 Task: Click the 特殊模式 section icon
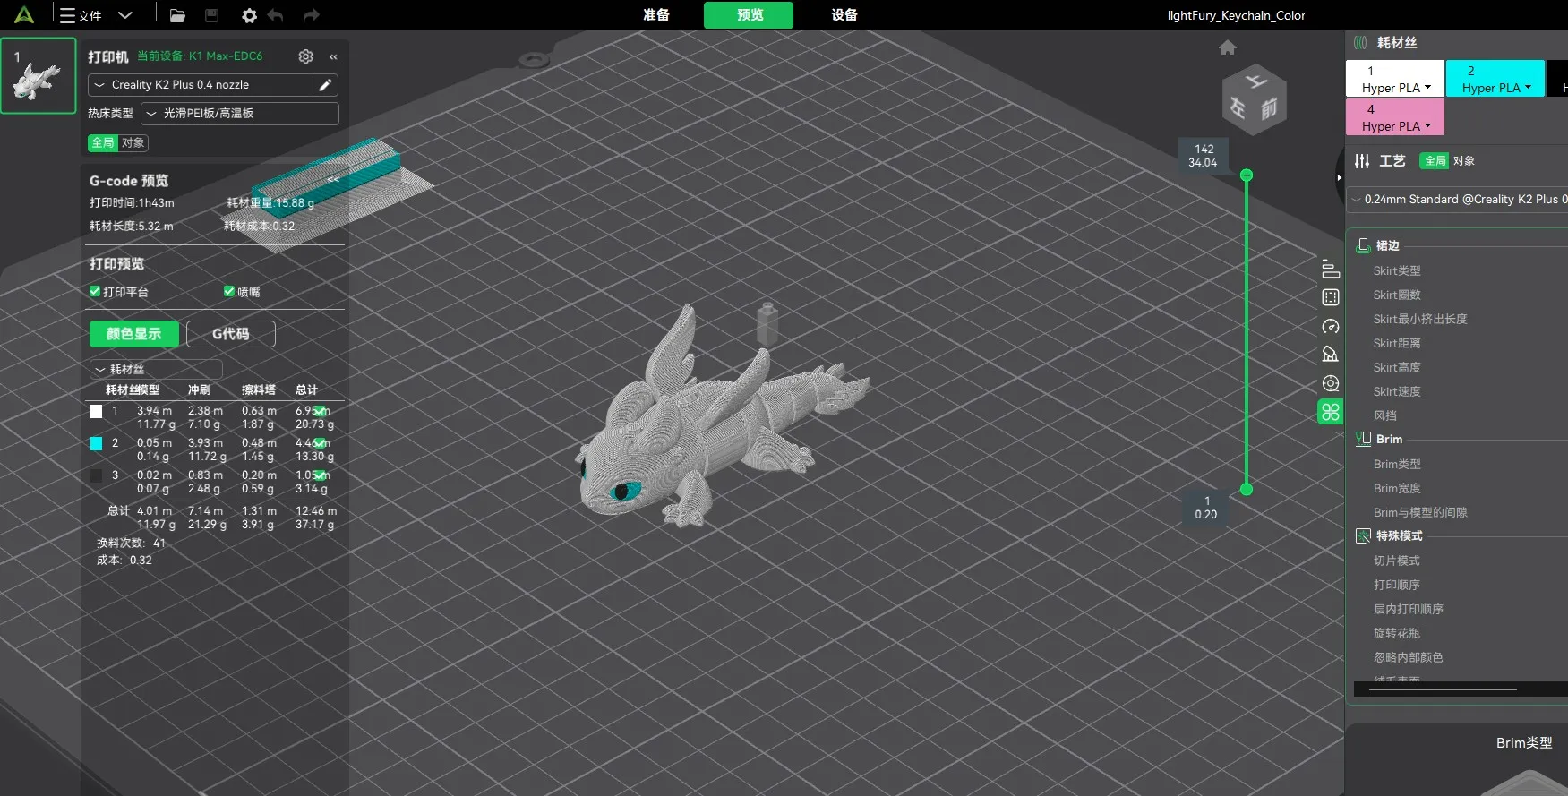pyautogui.click(x=1363, y=535)
